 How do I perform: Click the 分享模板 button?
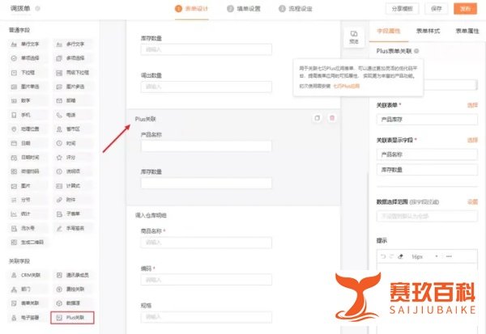[403, 9]
